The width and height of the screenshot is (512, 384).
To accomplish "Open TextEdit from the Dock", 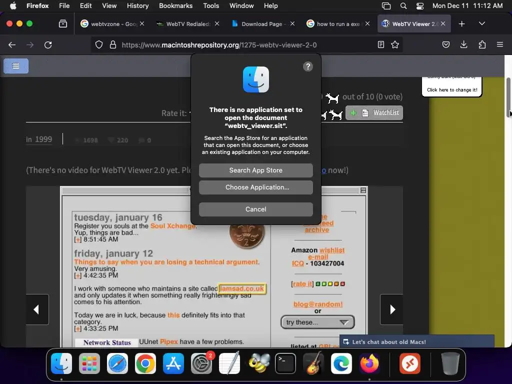I will click(229, 363).
